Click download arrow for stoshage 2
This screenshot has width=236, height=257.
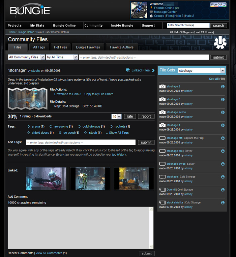(223, 87)
